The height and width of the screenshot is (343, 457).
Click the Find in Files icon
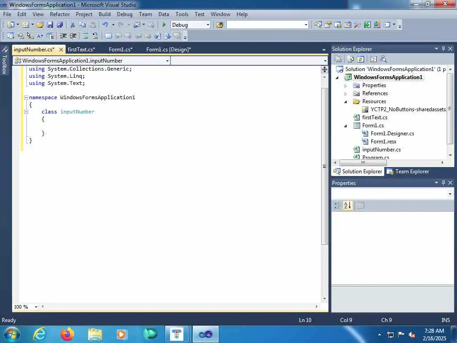point(220,25)
